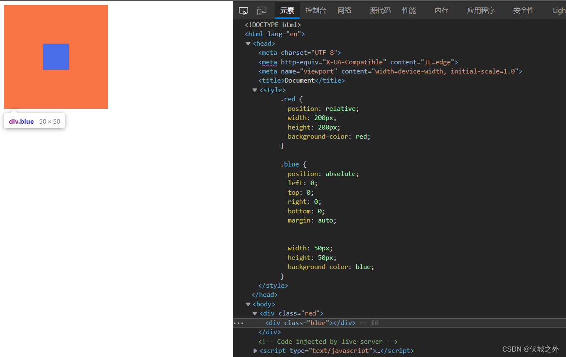Select the meta http-equiv X-UA-Compatible row
Image resolution: width=566 pixels, height=357 pixels.
tap(358, 62)
